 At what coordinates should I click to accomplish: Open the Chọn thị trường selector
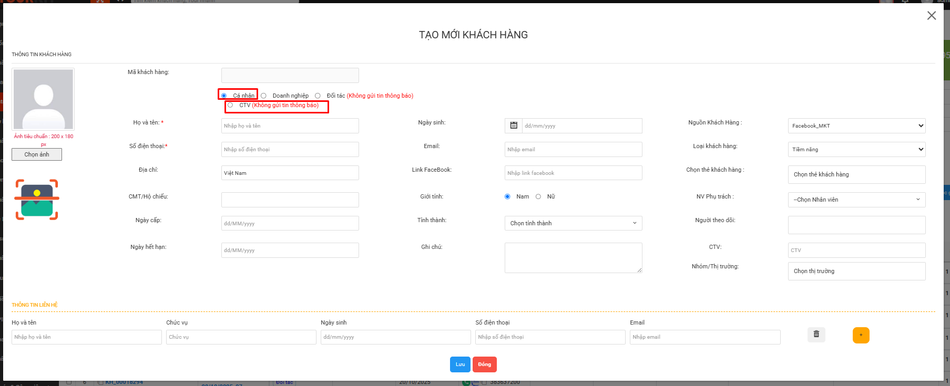click(x=856, y=271)
